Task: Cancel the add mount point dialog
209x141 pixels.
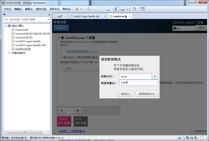Action: pos(125,94)
